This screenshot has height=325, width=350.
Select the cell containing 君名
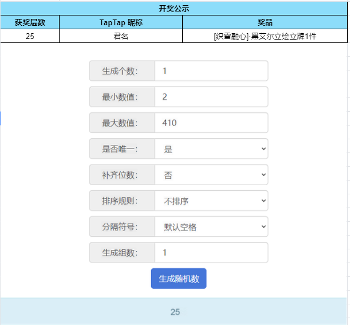coord(121,36)
